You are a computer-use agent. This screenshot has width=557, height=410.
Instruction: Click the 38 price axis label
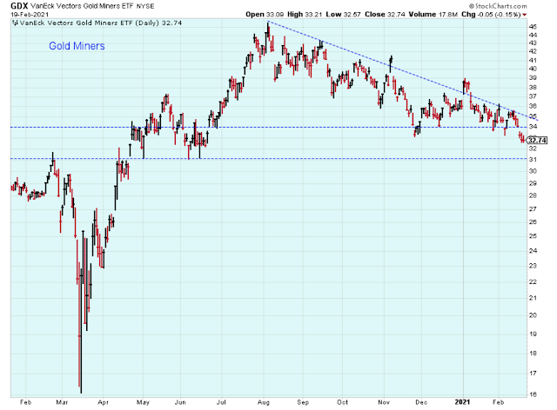click(533, 87)
